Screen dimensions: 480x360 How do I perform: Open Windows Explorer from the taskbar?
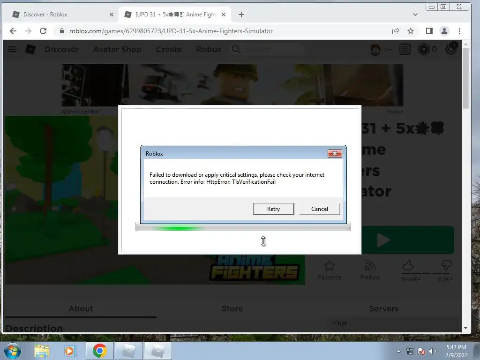42,351
